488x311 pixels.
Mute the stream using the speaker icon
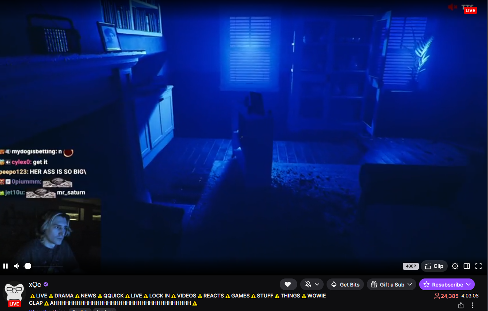coord(16,266)
